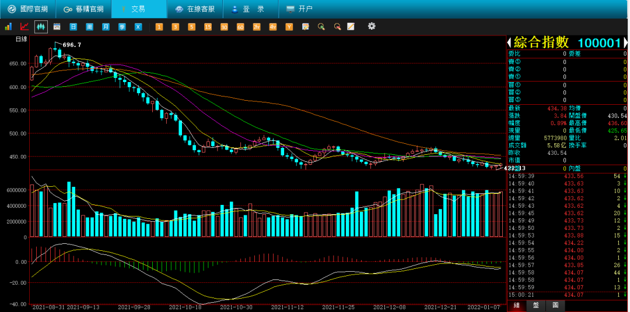Viewport: 630px width, 312px height.
Task: Click the latest price 434.38
Action: click(x=557, y=108)
